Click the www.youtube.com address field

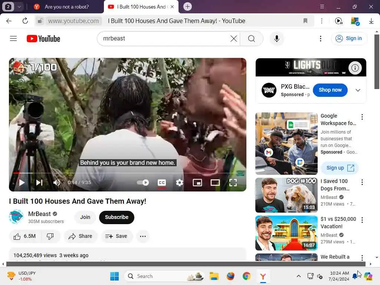(x=73, y=21)
